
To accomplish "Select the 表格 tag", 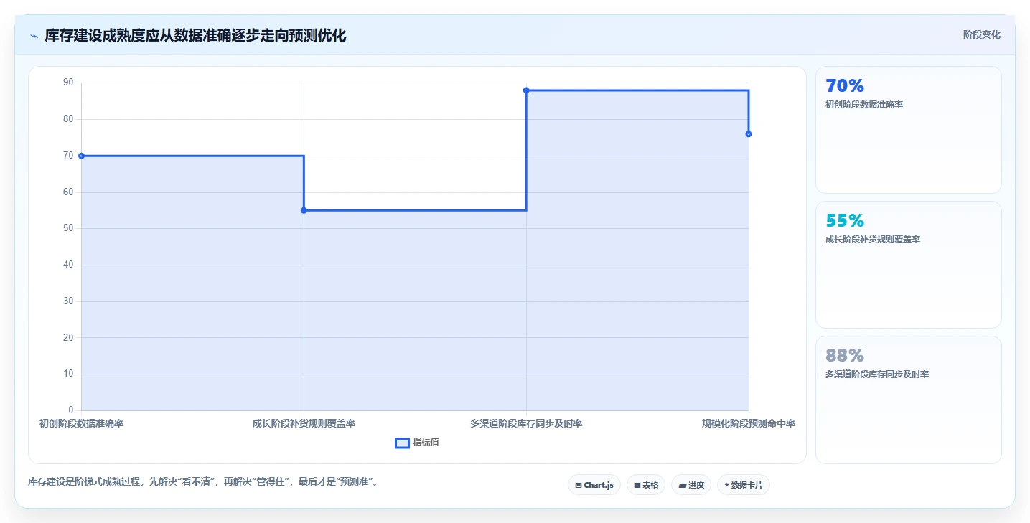I will 646,485.
